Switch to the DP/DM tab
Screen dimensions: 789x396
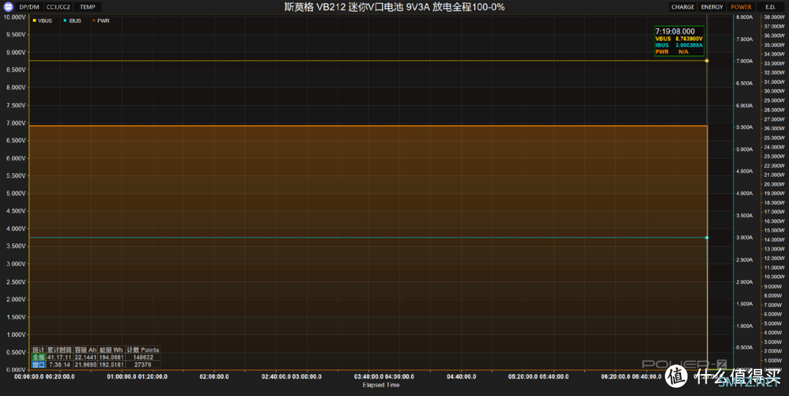(29, 7)
